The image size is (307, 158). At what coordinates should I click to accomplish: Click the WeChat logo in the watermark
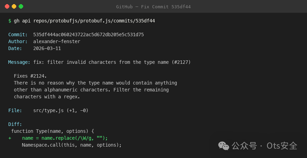click(223, 146)
